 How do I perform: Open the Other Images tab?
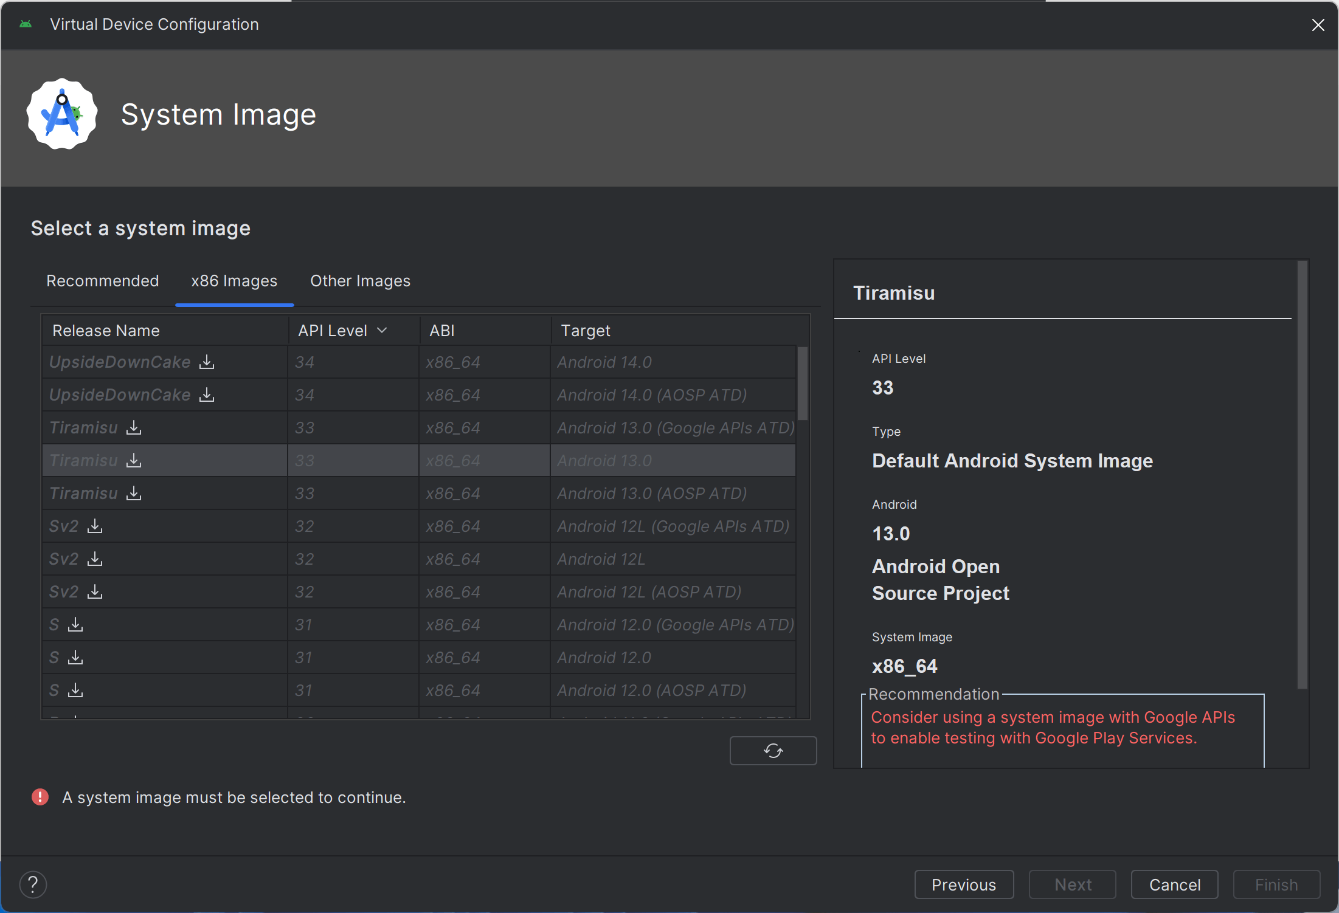pyautogui.click(x=360, y=281)
